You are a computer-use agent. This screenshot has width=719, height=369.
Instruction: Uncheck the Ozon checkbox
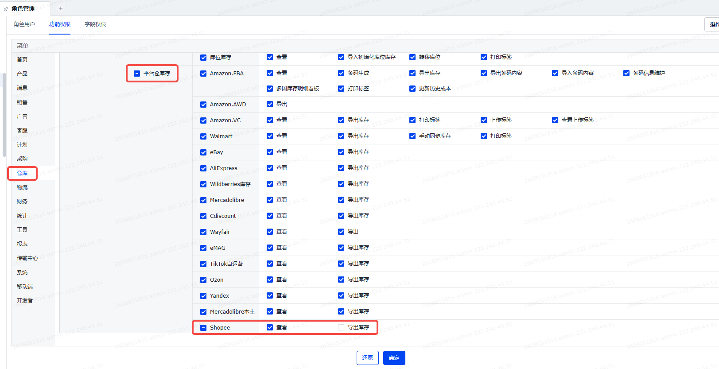pyautogui.click(x=203, y=280)
